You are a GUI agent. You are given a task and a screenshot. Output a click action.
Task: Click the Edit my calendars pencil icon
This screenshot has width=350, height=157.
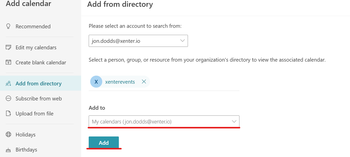pos(9,47)
